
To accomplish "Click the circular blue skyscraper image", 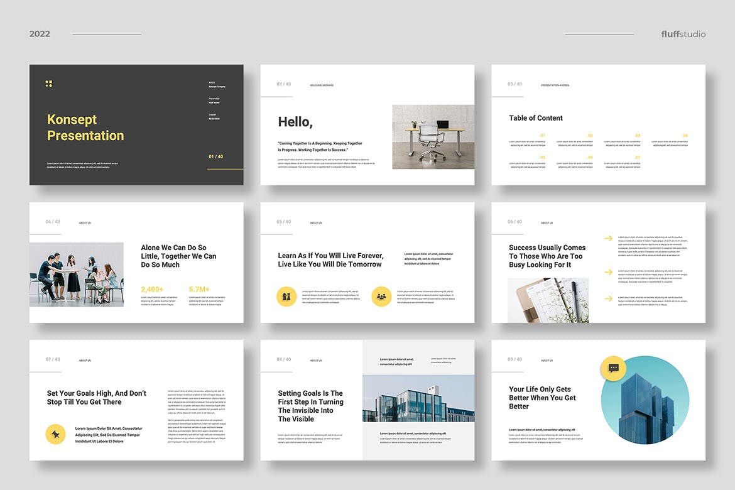I will [x=645, y=400].
